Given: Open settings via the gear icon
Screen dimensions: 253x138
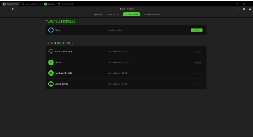Looking at the screenshot, I should (244, 9).
